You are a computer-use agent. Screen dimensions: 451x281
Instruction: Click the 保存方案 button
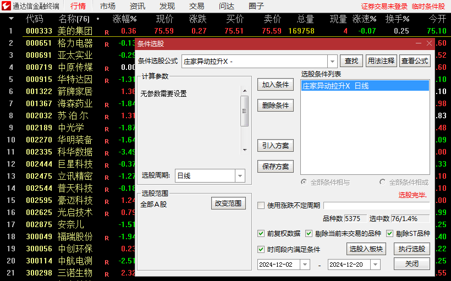point(276,166)
